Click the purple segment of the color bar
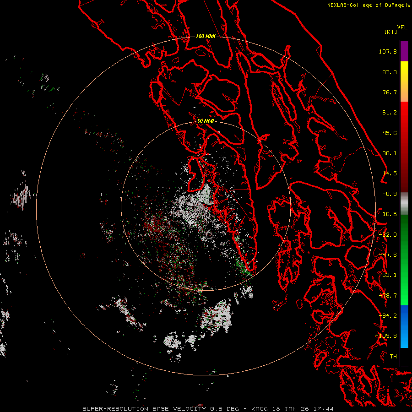412x412 pixels. click(x=404, y=51)
